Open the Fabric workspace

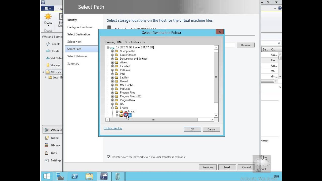55,138
